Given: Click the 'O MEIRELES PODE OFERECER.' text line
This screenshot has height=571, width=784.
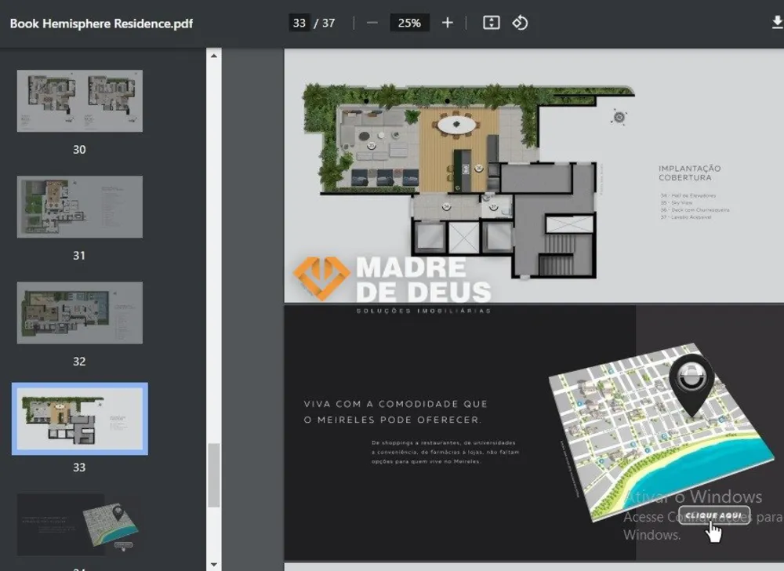Looking at the screenshot, I should click(393, 420).
